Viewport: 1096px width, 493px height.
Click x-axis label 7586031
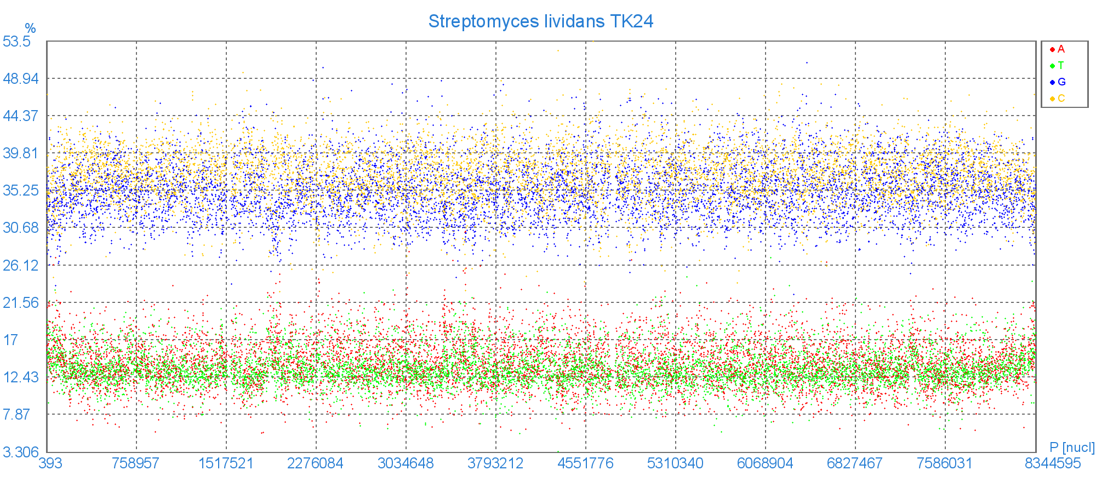tap(945, 463)
